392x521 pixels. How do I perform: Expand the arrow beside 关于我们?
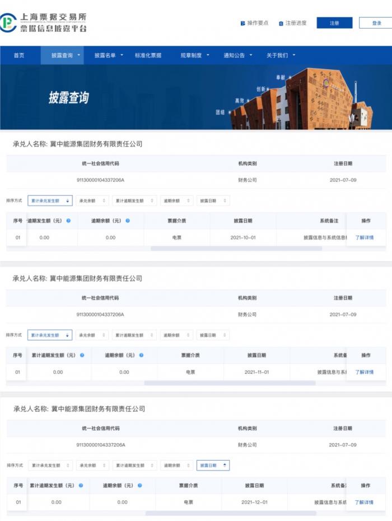click(x=294, y=55)
